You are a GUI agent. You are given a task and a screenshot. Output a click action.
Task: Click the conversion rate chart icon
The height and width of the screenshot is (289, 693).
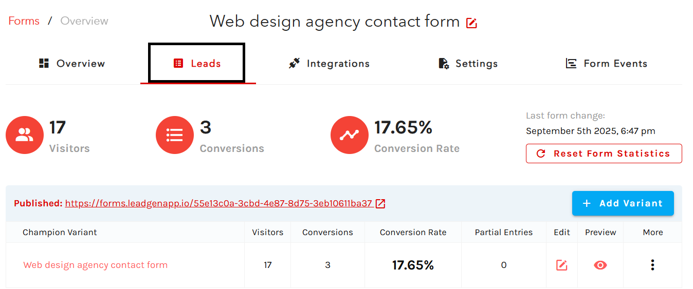350,135
